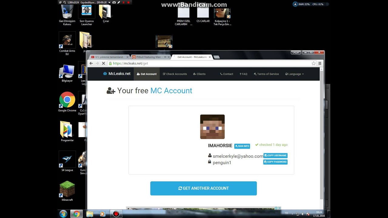
Task: Close the bottom advertisement
Action: 279,208
